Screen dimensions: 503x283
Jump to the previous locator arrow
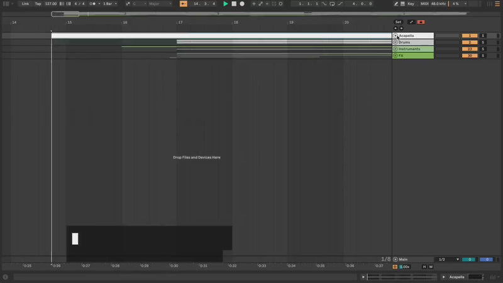pyautogui.click(x=395, y=28)
